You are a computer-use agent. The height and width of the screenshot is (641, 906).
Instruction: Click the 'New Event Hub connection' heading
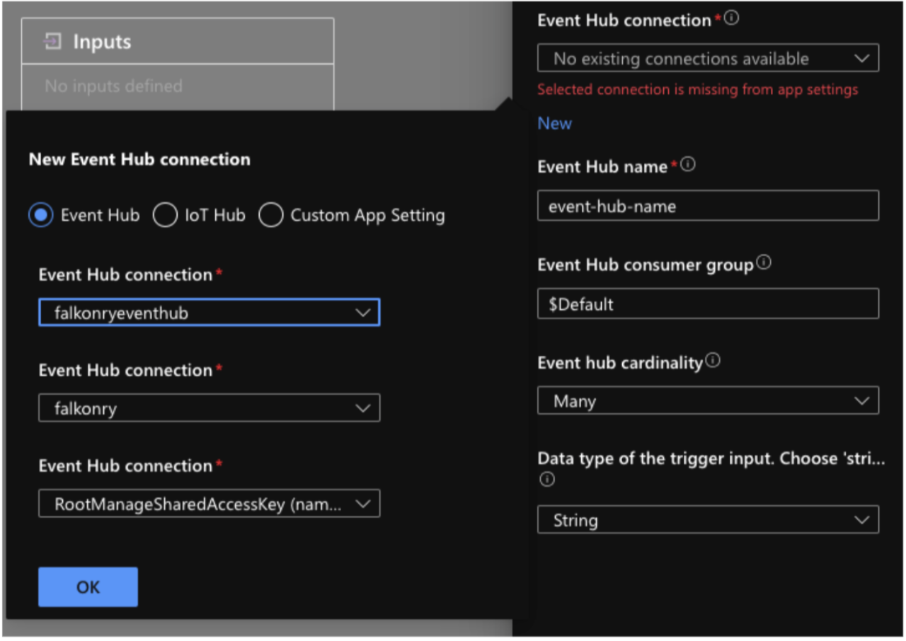[x=139, y=159]
